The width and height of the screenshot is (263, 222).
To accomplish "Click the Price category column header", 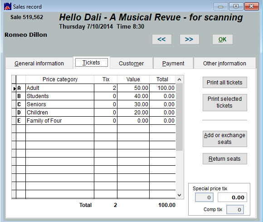I will point(60,79).
